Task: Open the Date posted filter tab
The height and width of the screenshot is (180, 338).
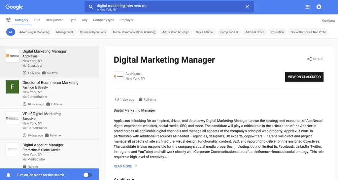Action: pos(54,20)
